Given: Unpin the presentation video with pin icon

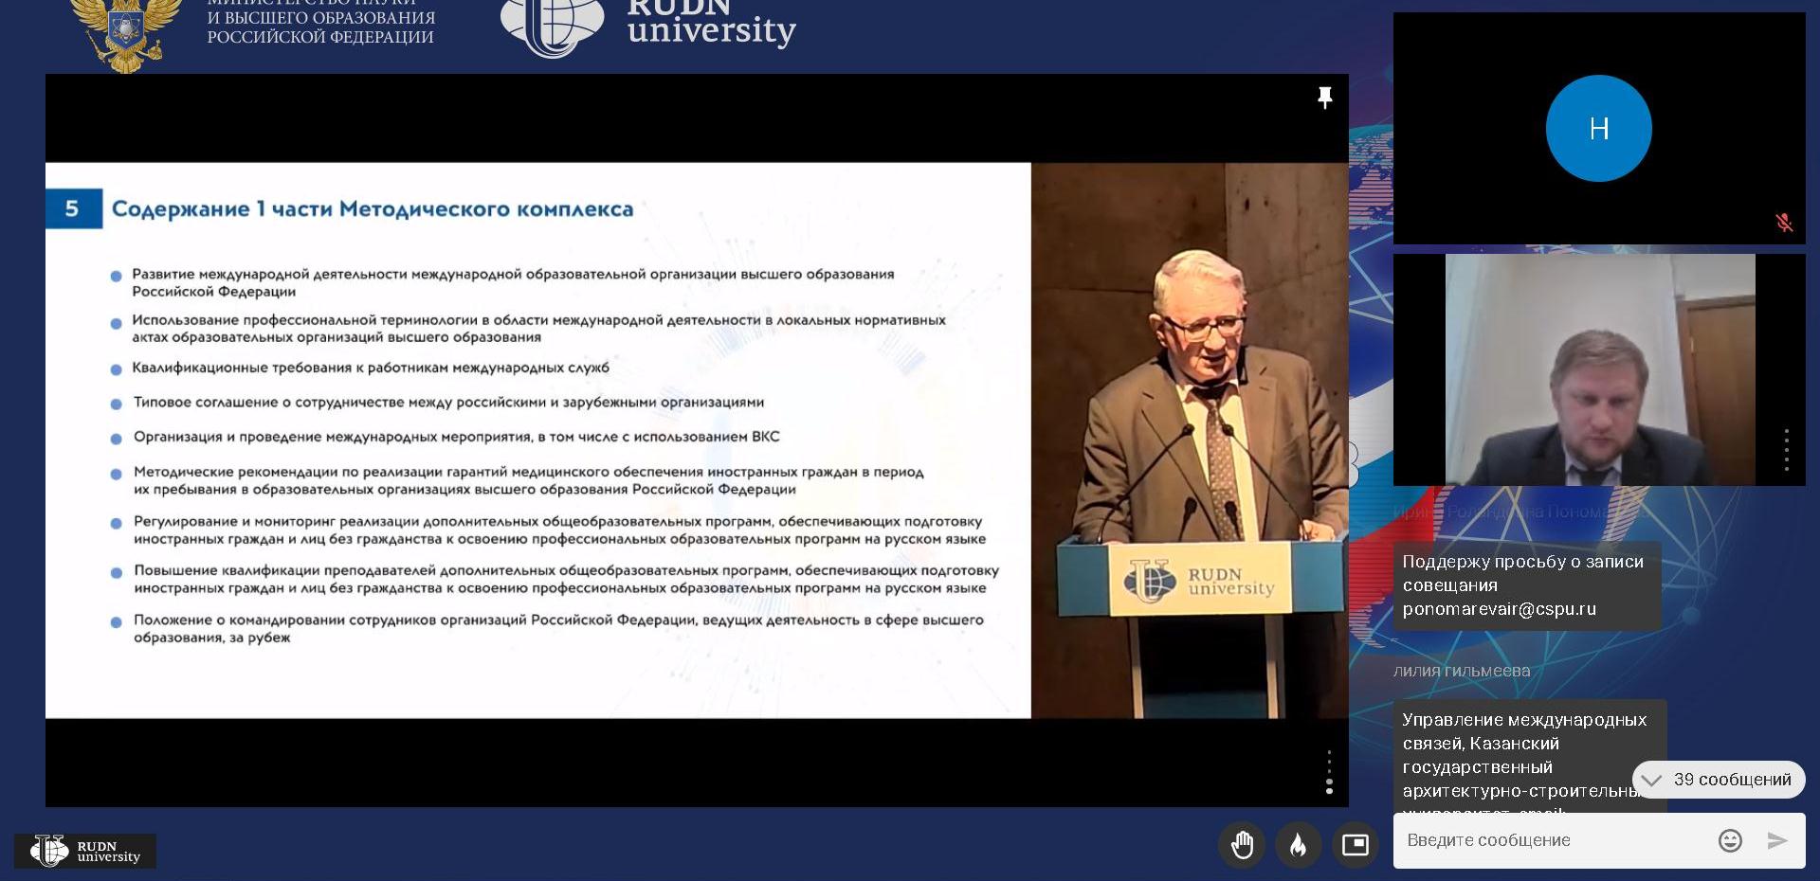Looking at the screenshot, I should [1324, 98].
